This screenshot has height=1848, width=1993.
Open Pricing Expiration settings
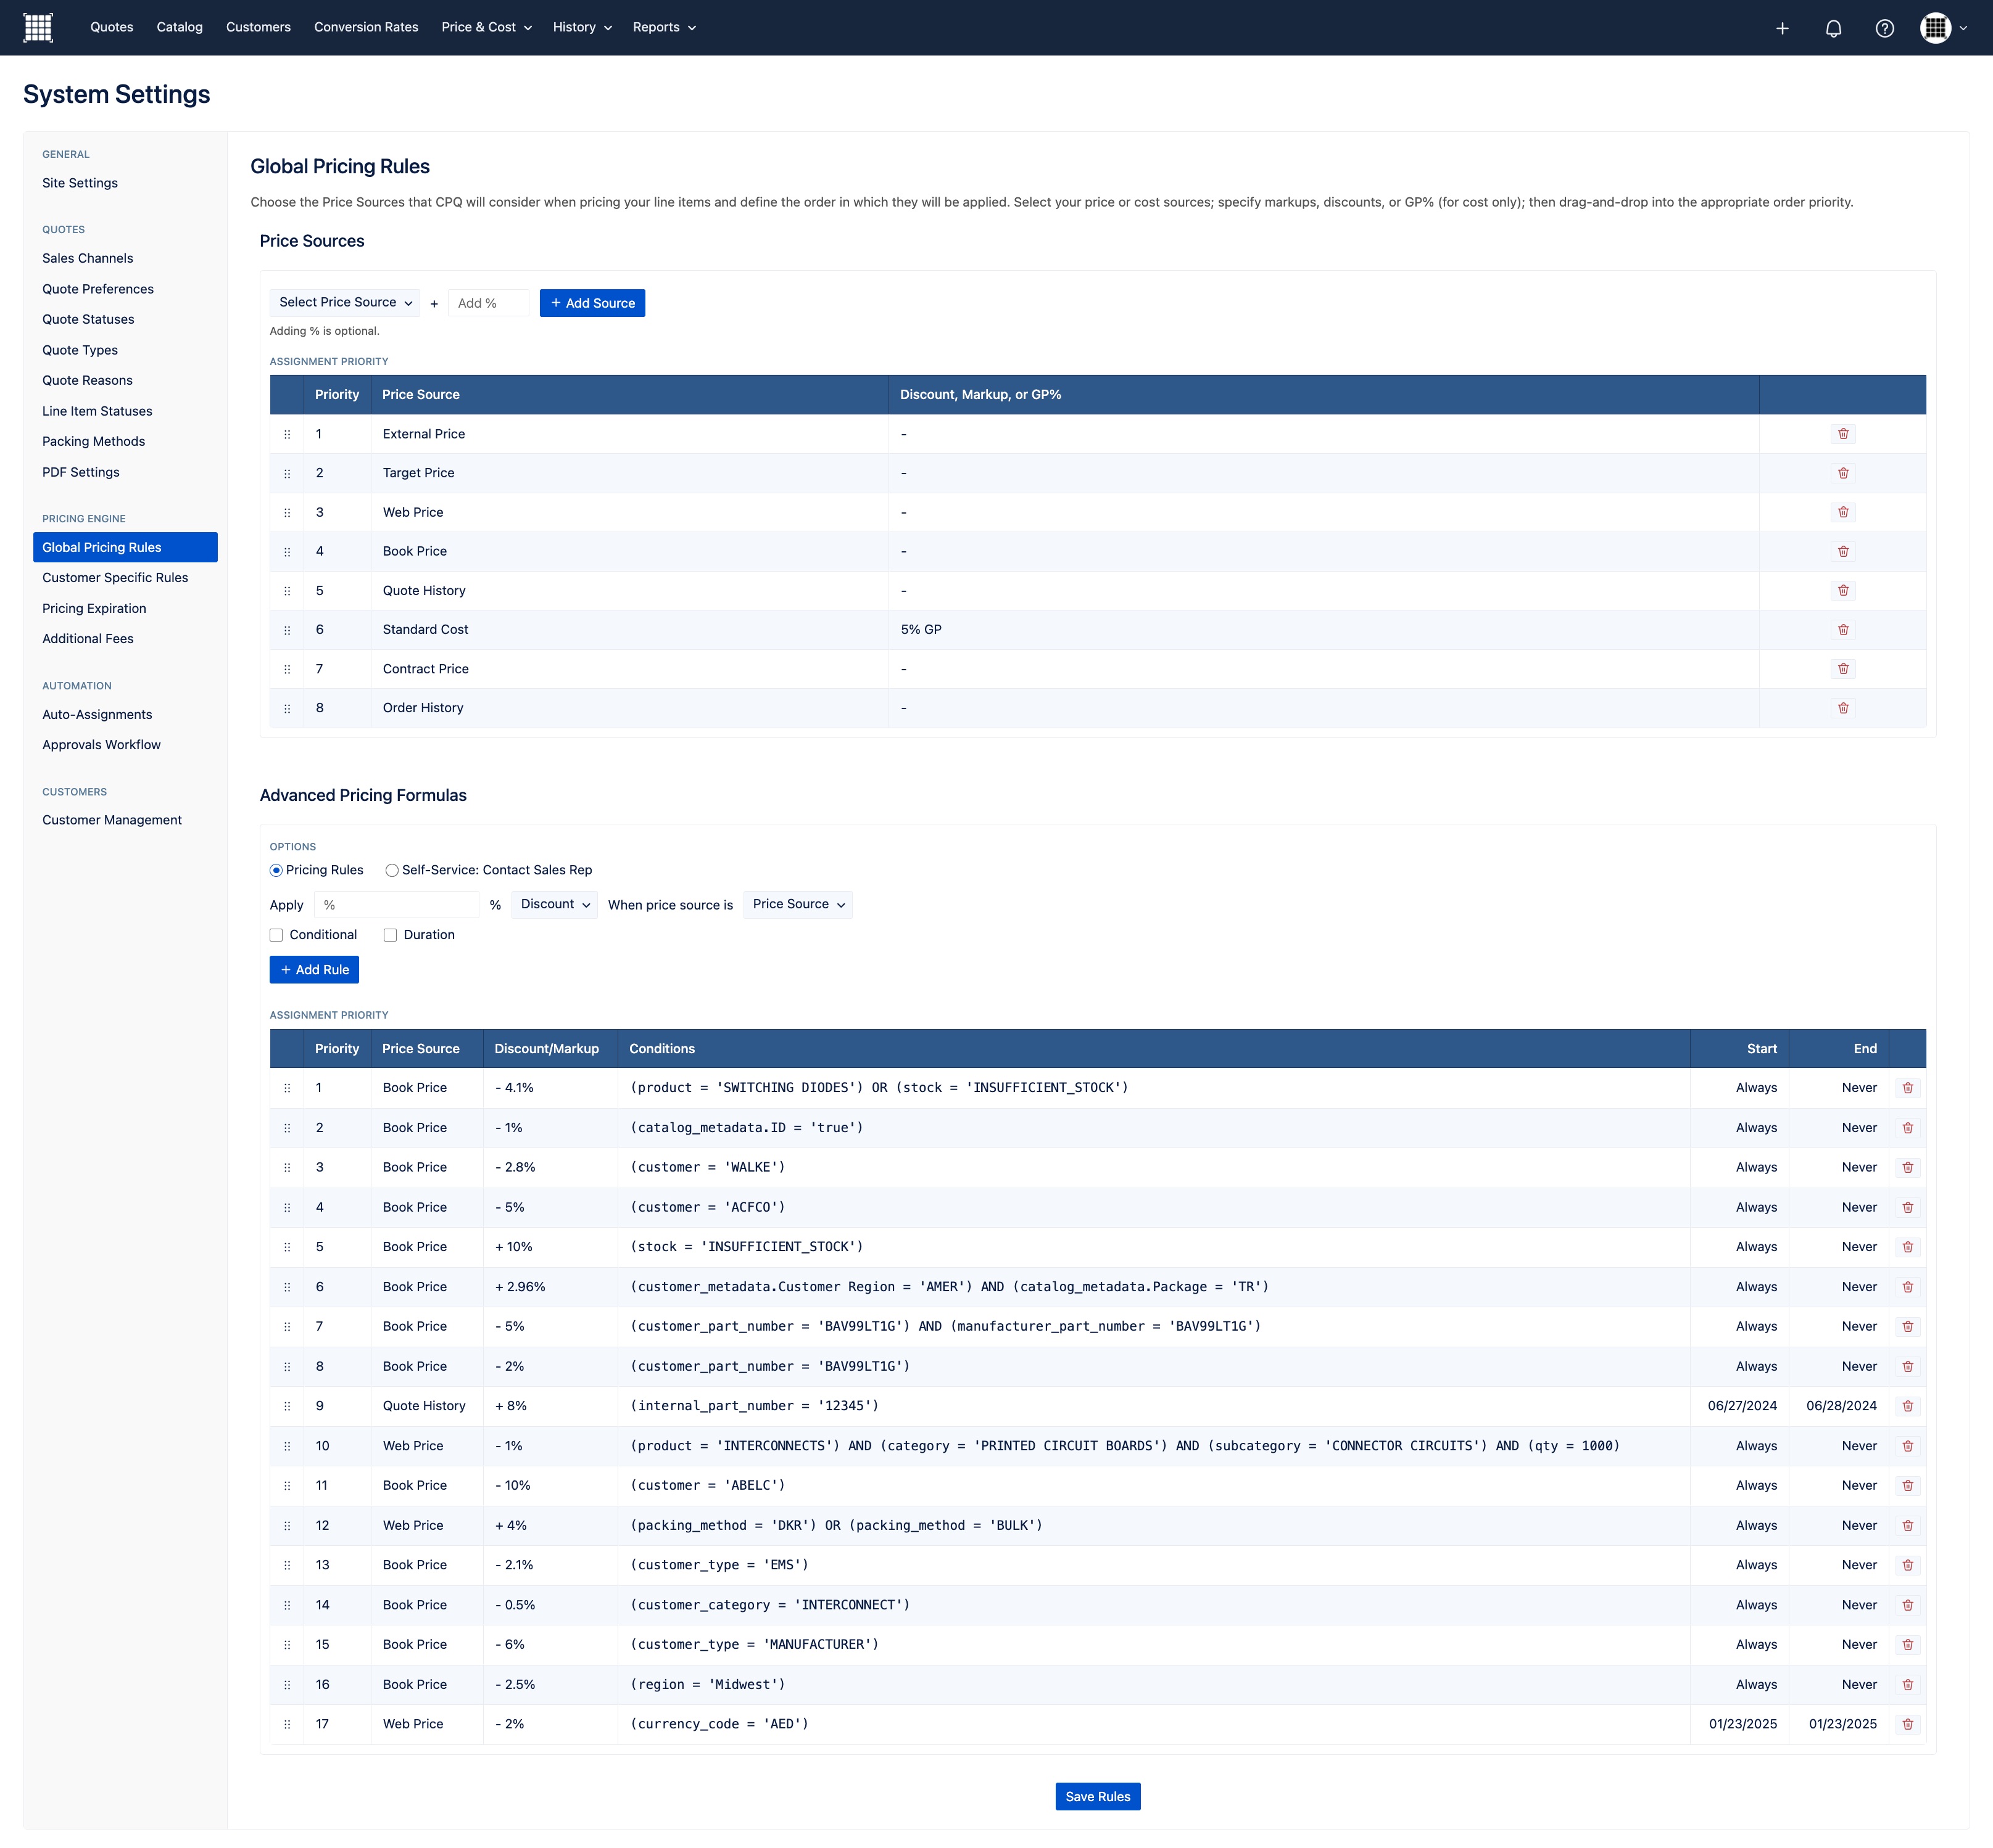pos(94,609)
